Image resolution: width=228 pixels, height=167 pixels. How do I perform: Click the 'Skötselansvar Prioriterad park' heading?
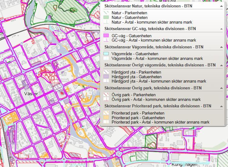[x=158, y=106]
